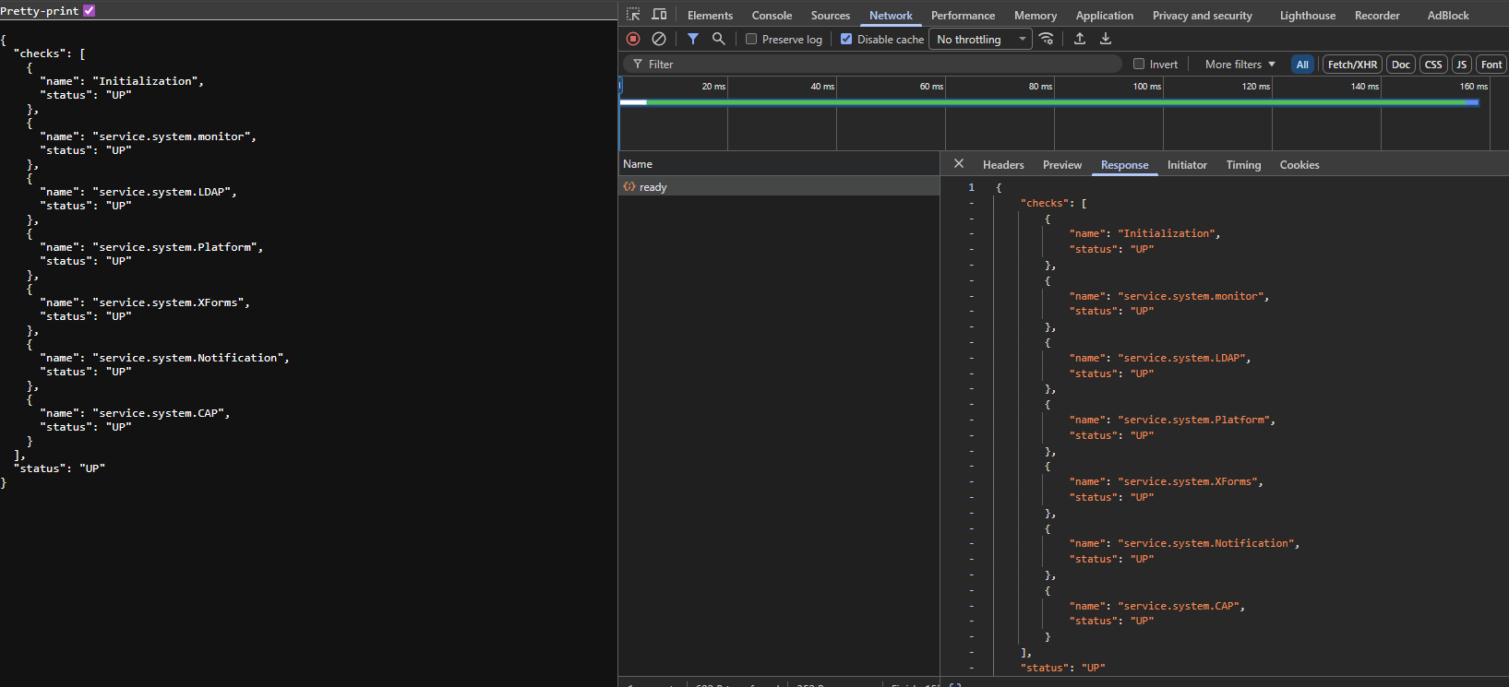Close the request details panel

[x=959, y=164]
